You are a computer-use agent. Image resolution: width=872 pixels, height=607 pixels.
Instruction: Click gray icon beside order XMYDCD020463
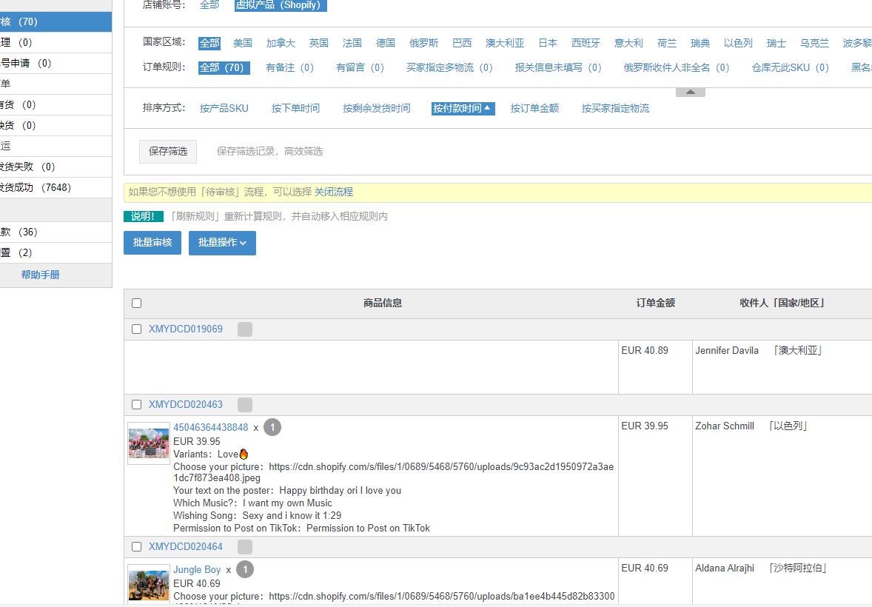pyautogui.click(x=245, y=405)
